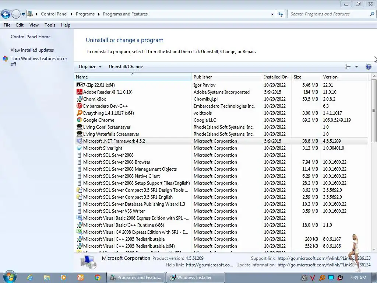Open Windows Media Player taskbar icon
This screenshot has height=283, width=377.
coord(64,277)
